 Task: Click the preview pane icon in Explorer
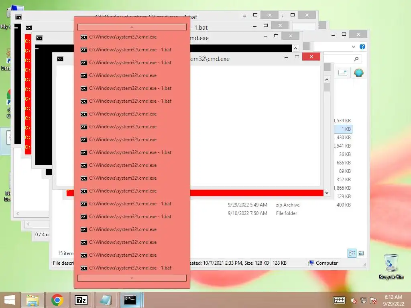tap(343, 73)
